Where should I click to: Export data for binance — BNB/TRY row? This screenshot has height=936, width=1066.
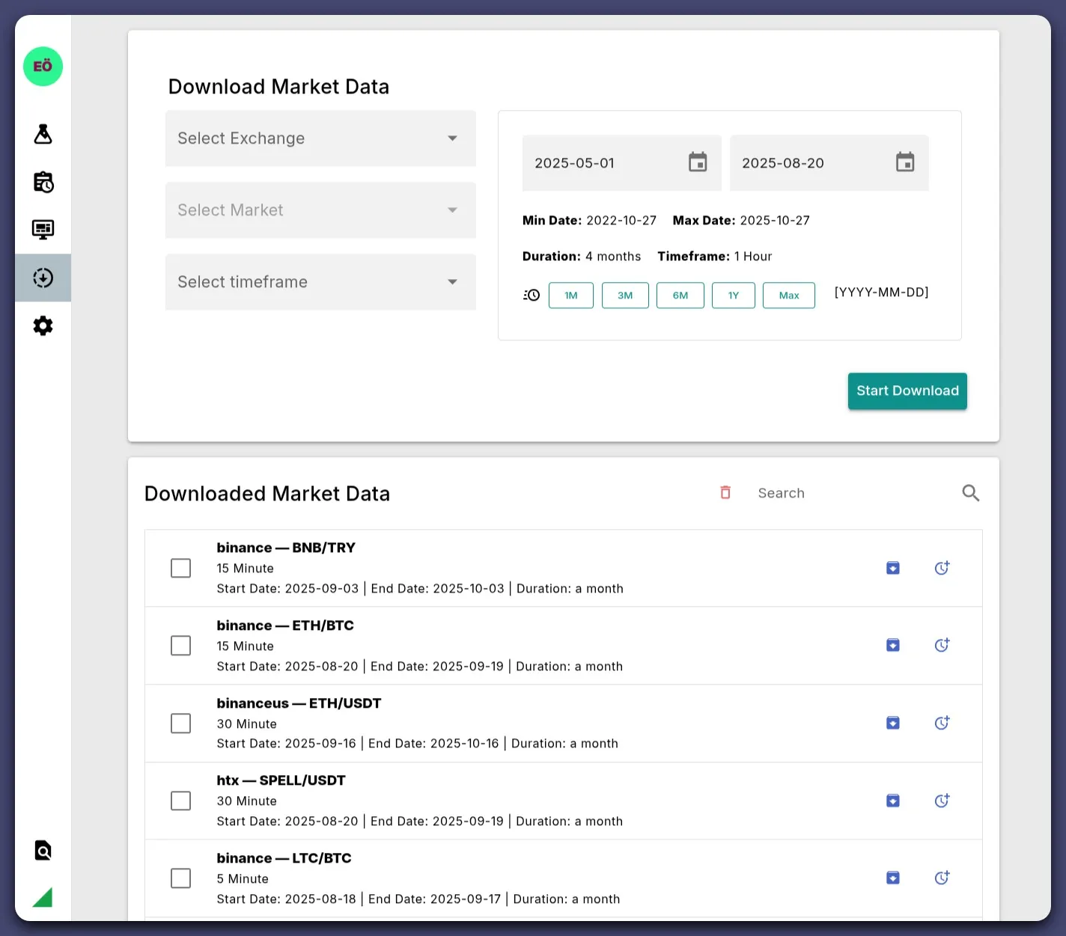[x=892, y=568]
